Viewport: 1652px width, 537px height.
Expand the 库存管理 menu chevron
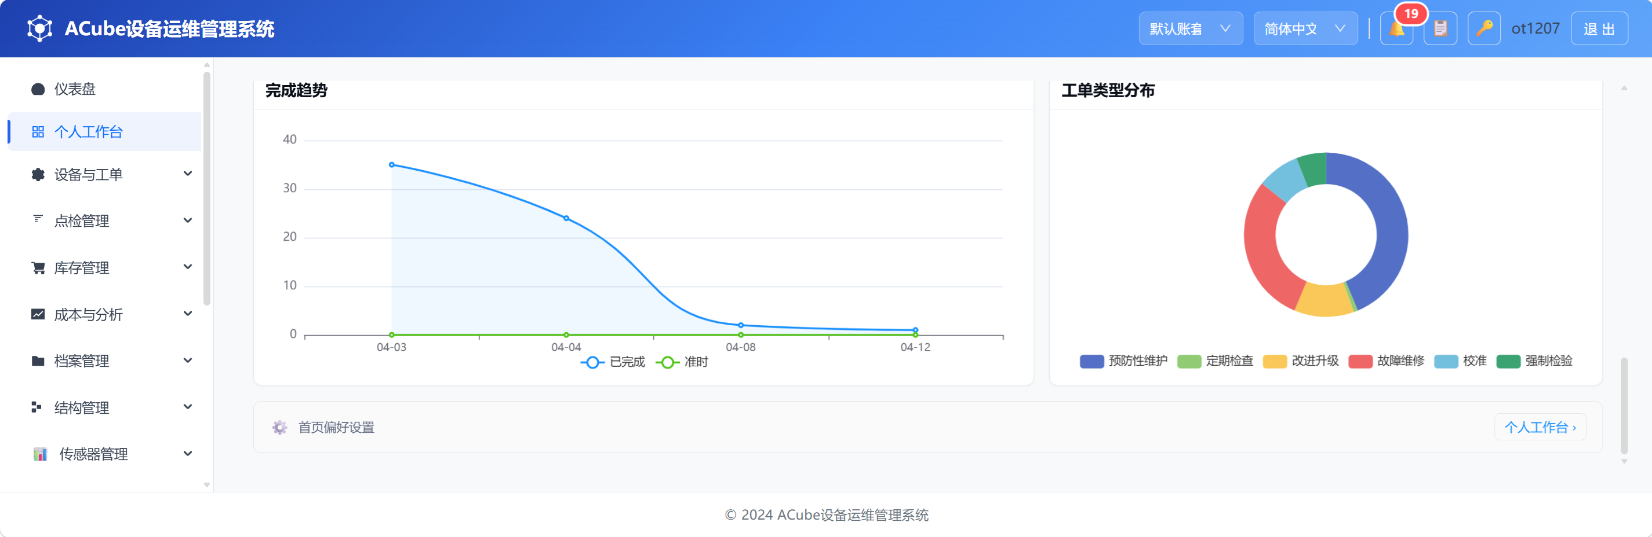[188, 267]
